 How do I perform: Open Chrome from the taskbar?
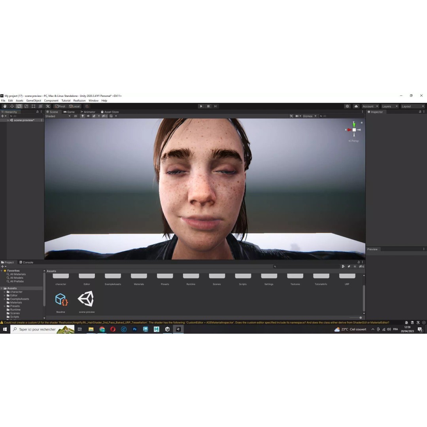(102, 329)
